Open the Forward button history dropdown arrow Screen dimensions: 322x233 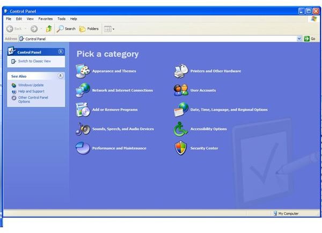(41, 29)
